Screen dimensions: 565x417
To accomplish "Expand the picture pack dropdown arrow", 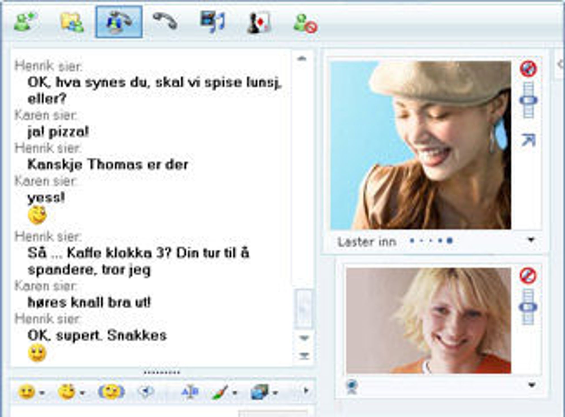I will point(275,393).
